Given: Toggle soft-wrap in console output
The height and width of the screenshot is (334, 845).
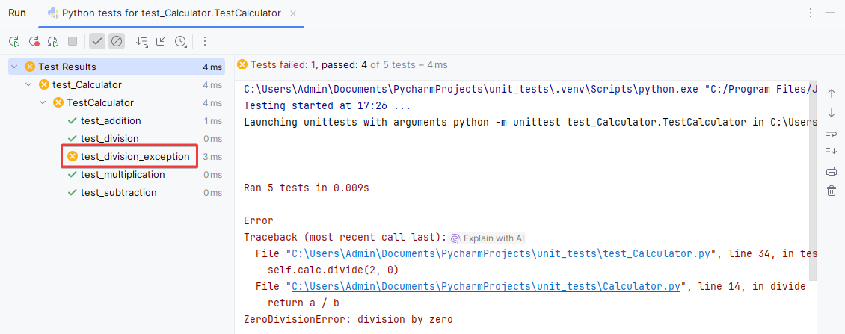Looking at the screenshot, I should [831, 132].
